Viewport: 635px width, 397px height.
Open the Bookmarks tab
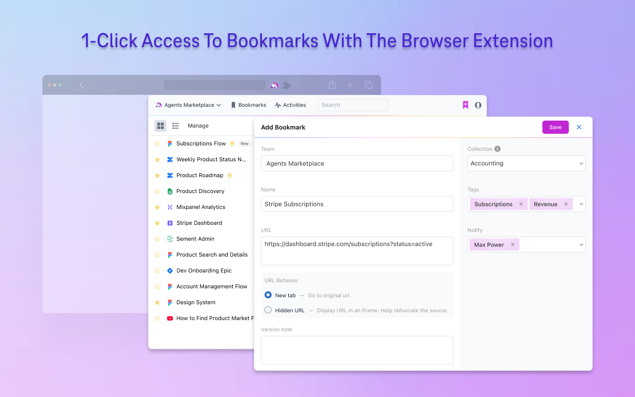pyautogui.click(x=249, y=105)
